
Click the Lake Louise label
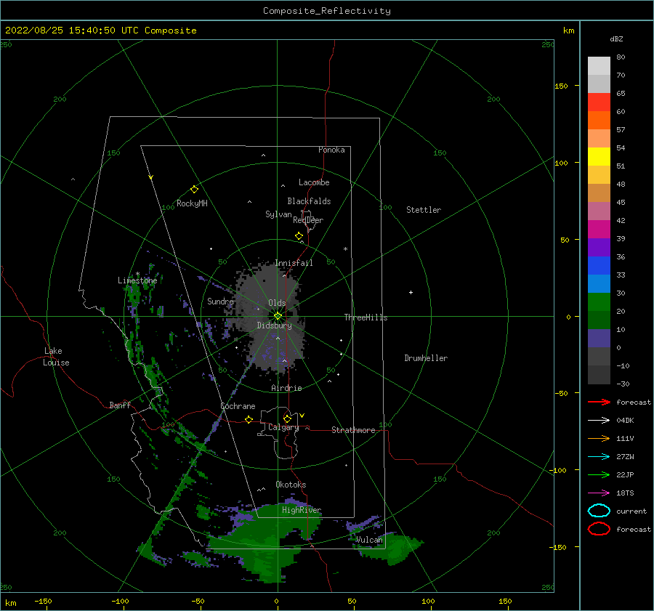pyautogui.click(x=56, y=357)
